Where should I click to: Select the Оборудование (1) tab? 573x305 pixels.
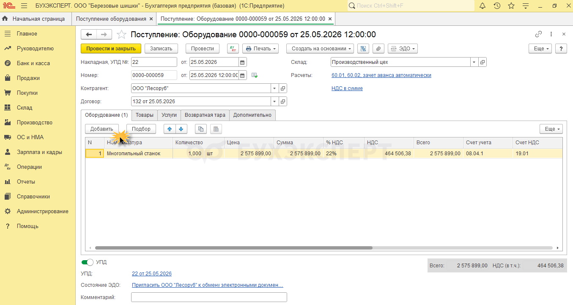point(106,115)
